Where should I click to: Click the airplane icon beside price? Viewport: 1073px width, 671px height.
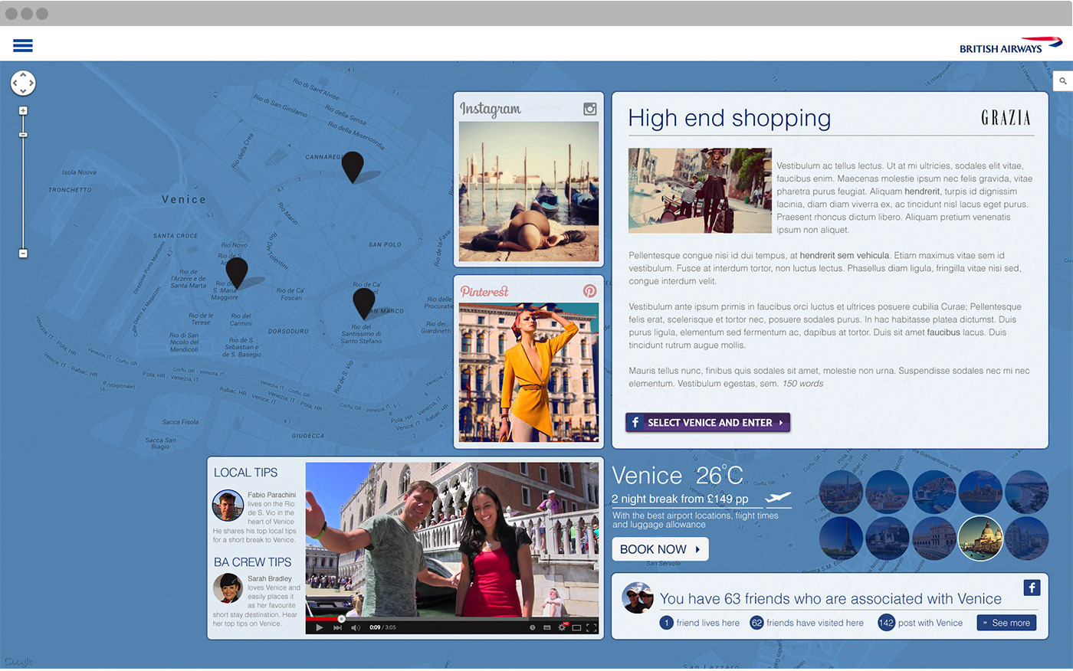pyautogui.click(x=778, y=499)
